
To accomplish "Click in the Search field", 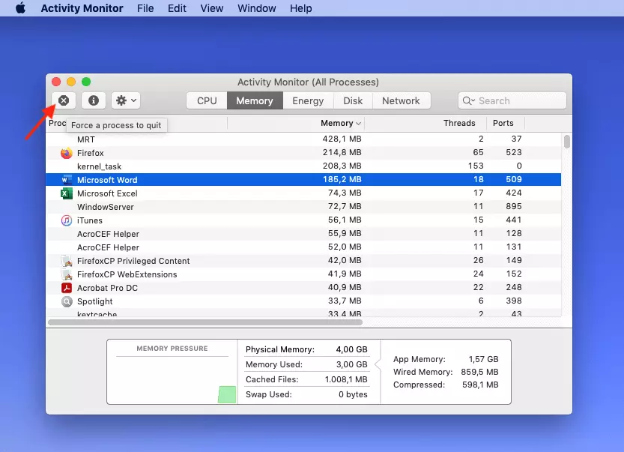I will (512, 100).
